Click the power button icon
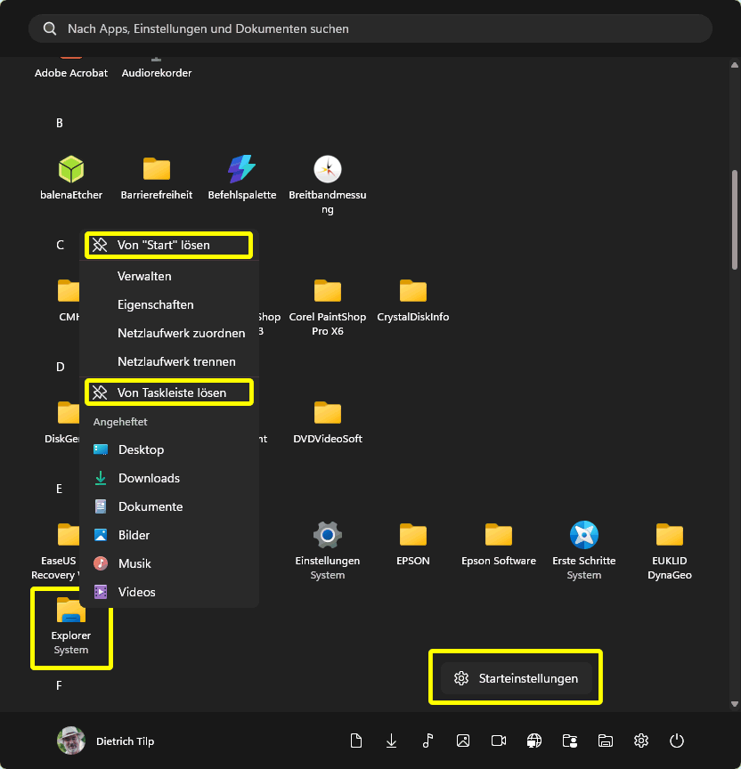 click(677, 741)
